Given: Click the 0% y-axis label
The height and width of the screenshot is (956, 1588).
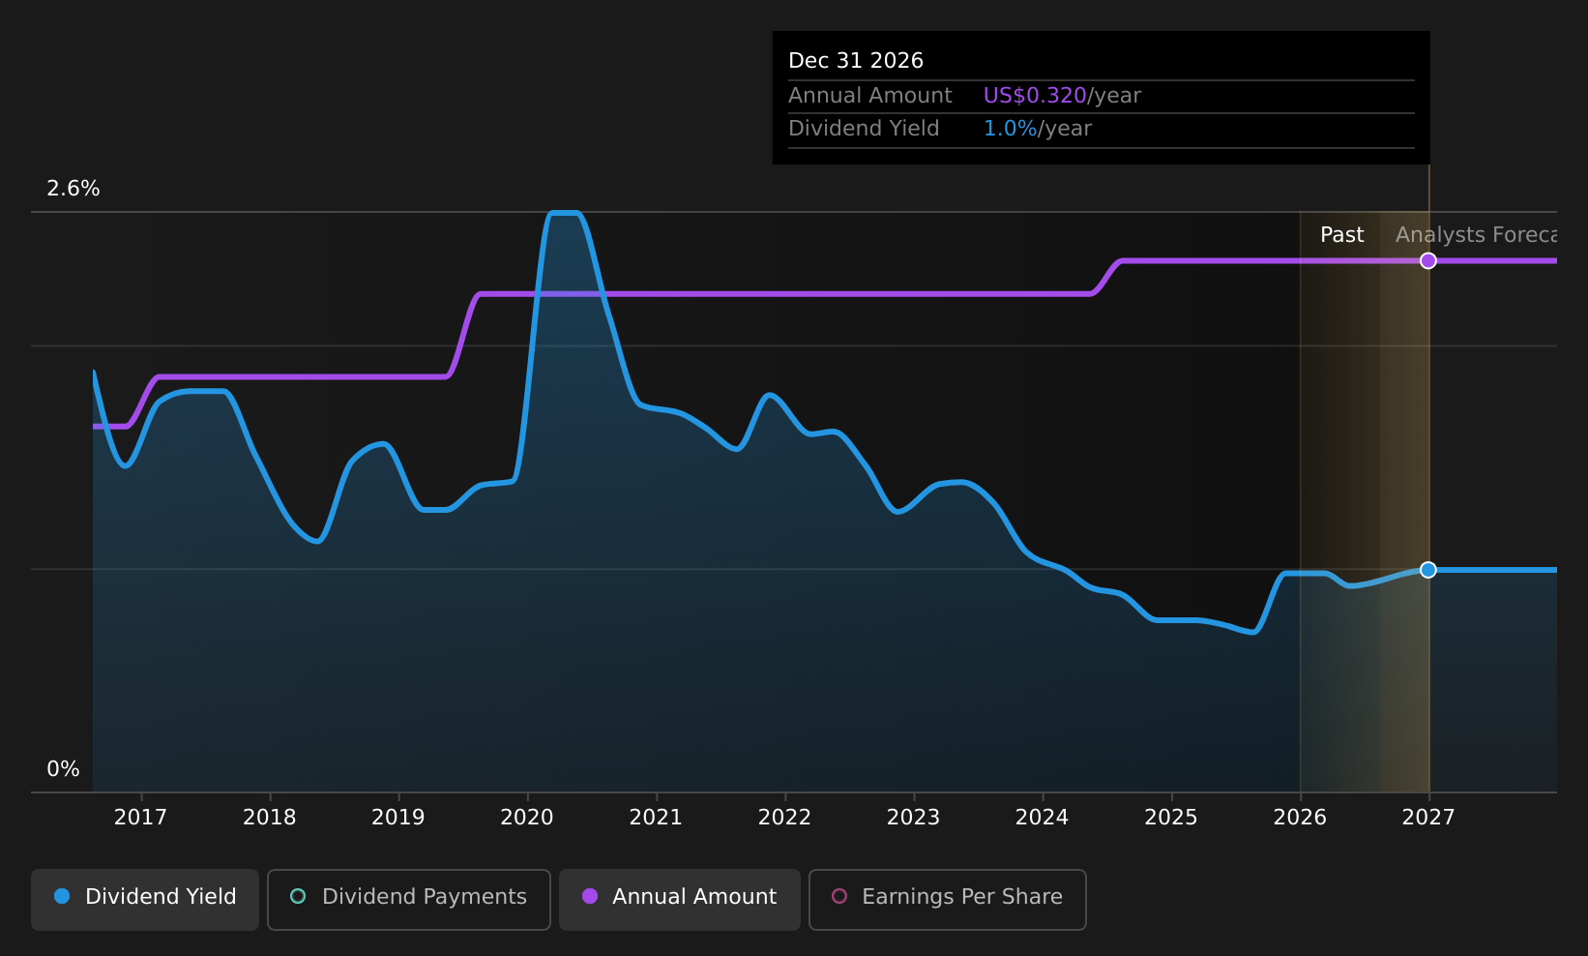Looking at the screenshot, I should pyautogui.click(x=64, y=769).
